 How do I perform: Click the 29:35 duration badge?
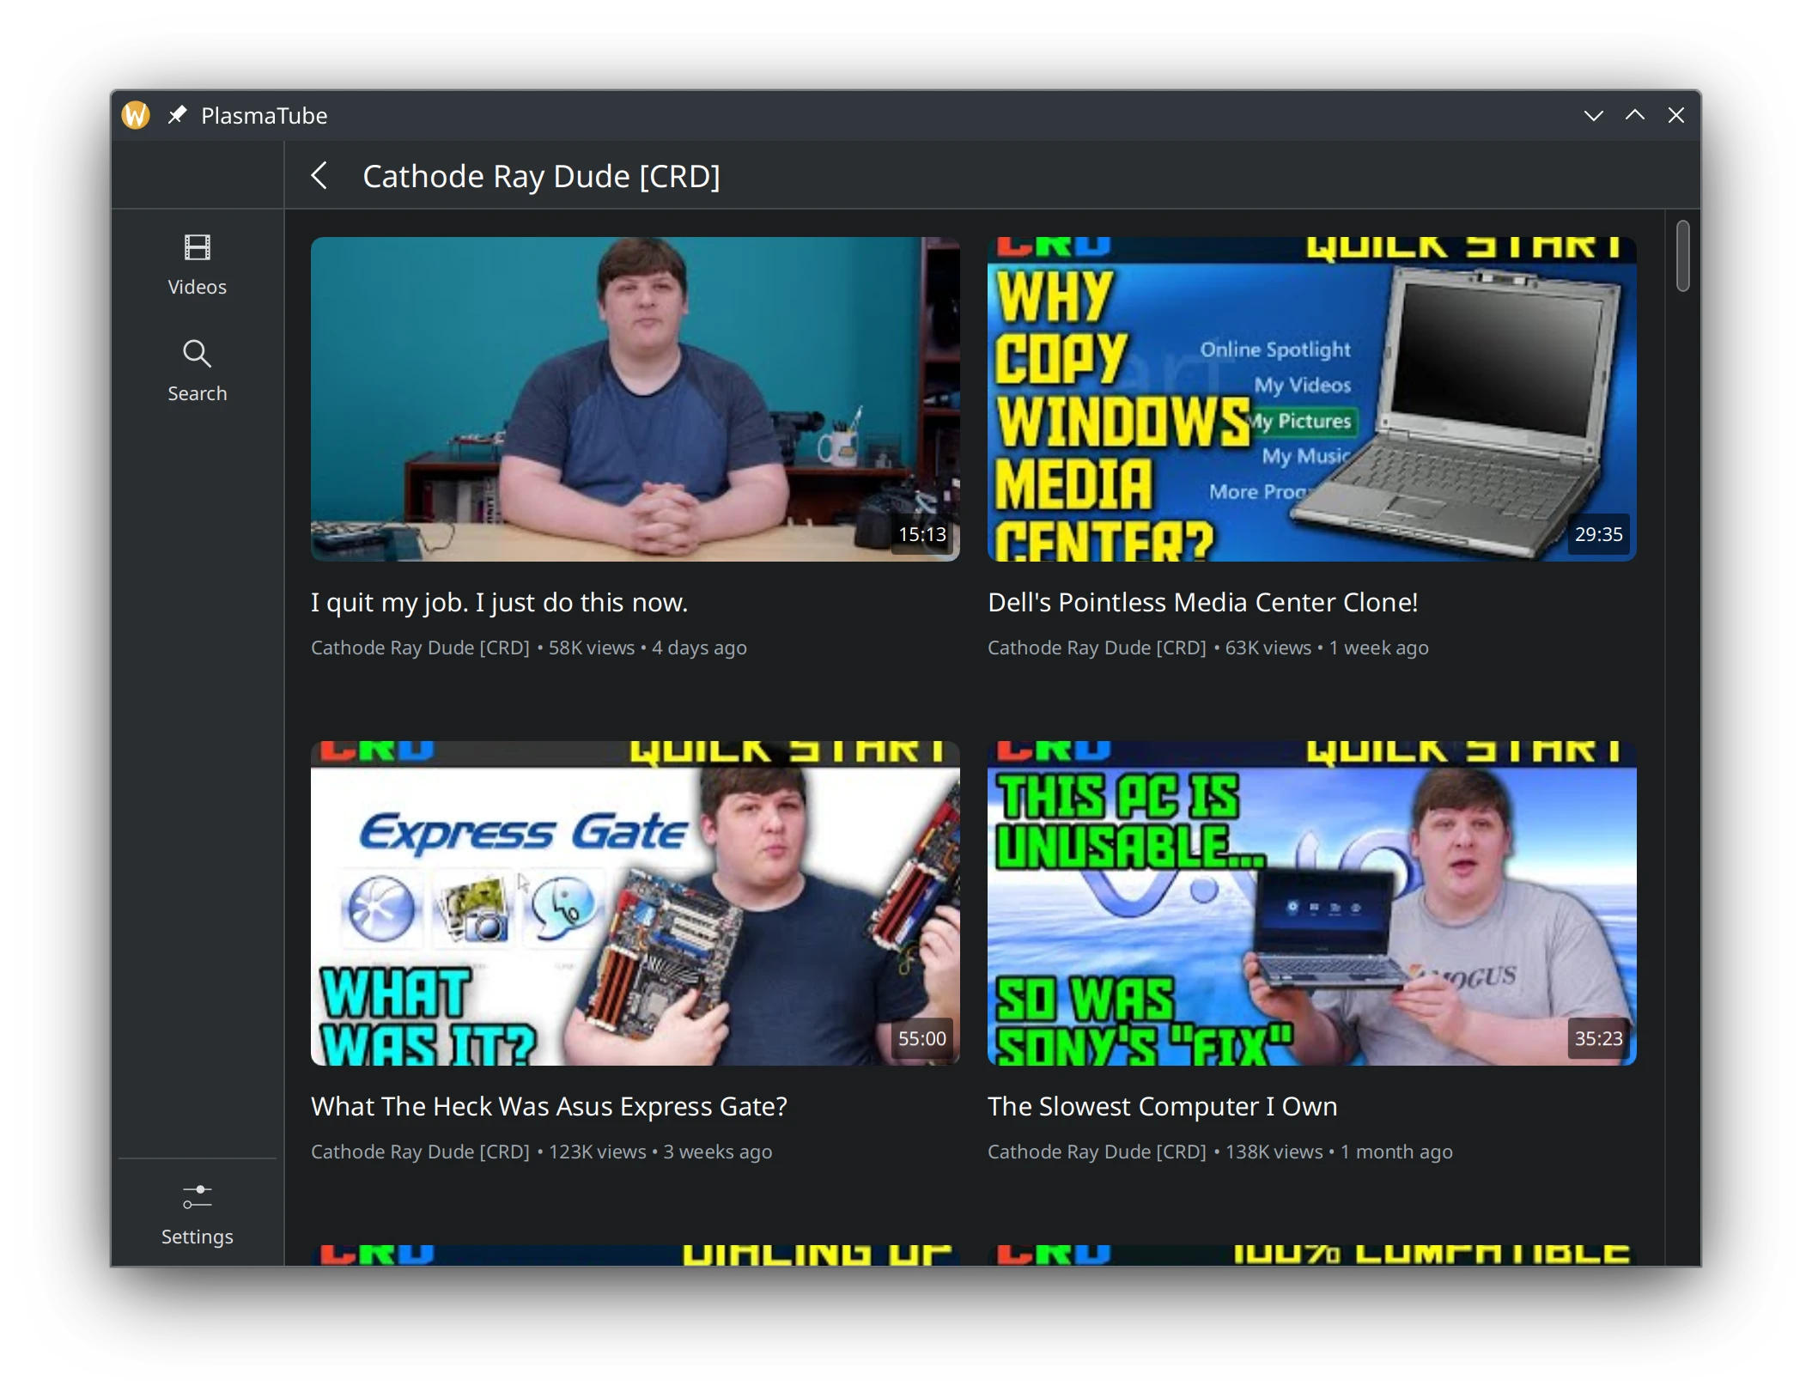1599,534
